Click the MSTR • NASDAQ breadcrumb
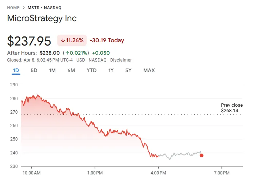The height and width of the screenshot is (181, 254). (44, 7)
